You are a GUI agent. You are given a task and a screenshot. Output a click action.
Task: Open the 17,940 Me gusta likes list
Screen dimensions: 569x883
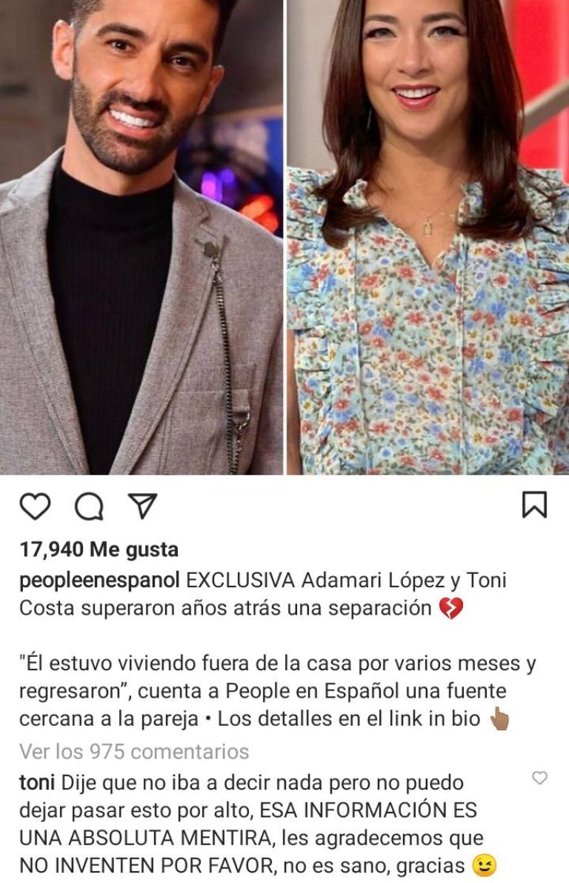tap(99, 549)
